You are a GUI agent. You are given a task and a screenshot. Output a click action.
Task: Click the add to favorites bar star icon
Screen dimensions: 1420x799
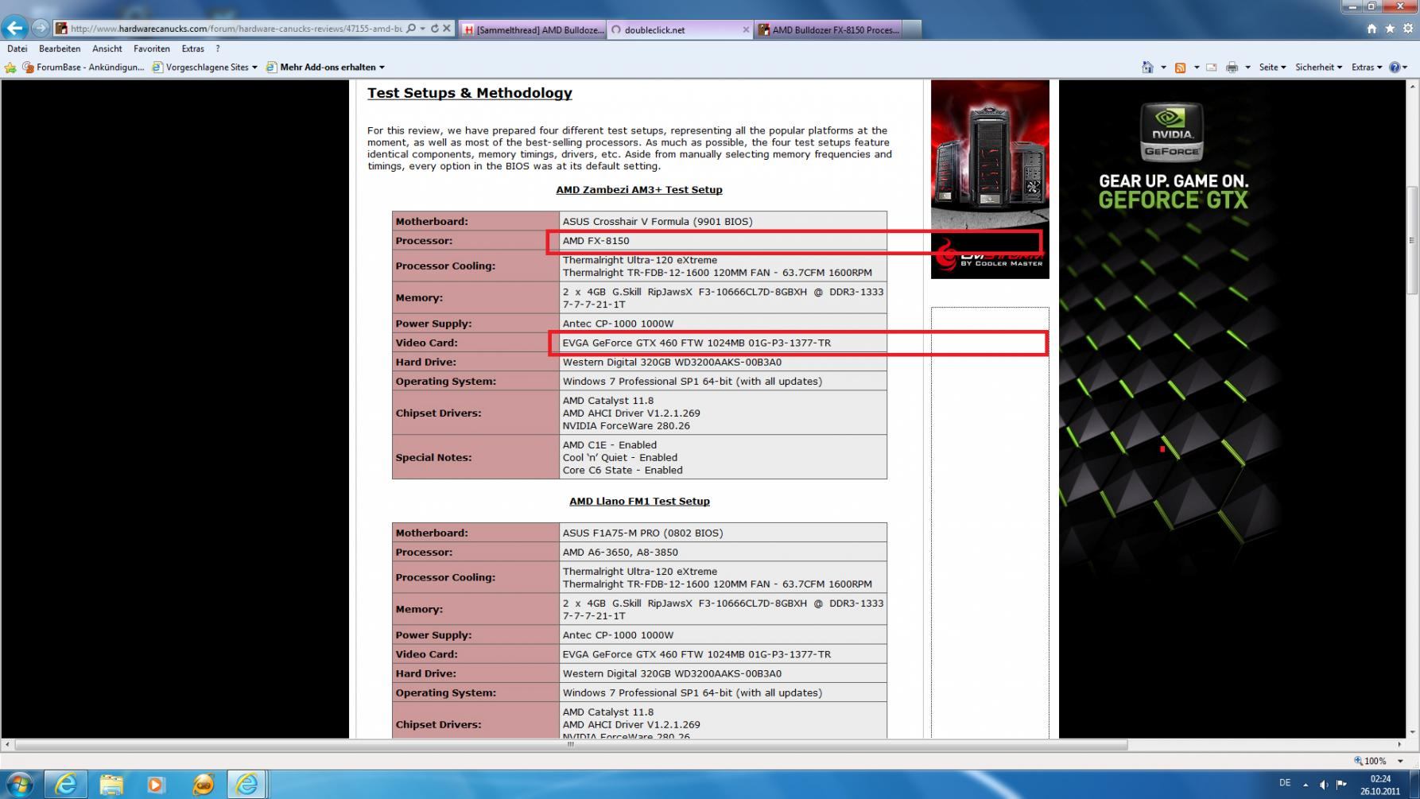click(10, 68)
